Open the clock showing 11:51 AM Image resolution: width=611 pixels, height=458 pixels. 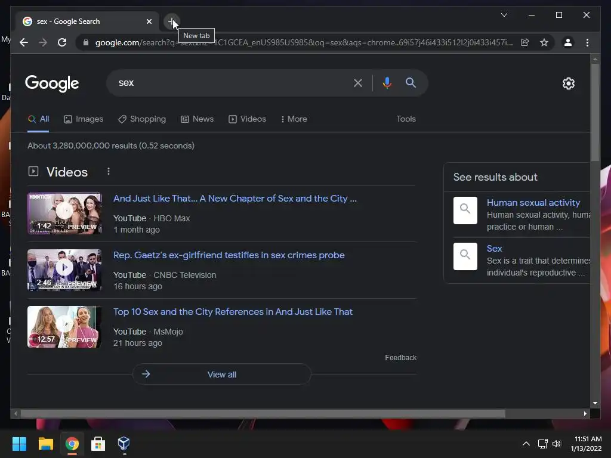pyautogui.click(x=586, y=444)
